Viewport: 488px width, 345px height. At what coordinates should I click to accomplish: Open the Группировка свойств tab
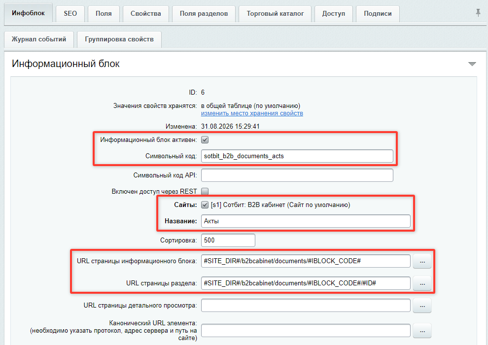[x=119, y=39]
